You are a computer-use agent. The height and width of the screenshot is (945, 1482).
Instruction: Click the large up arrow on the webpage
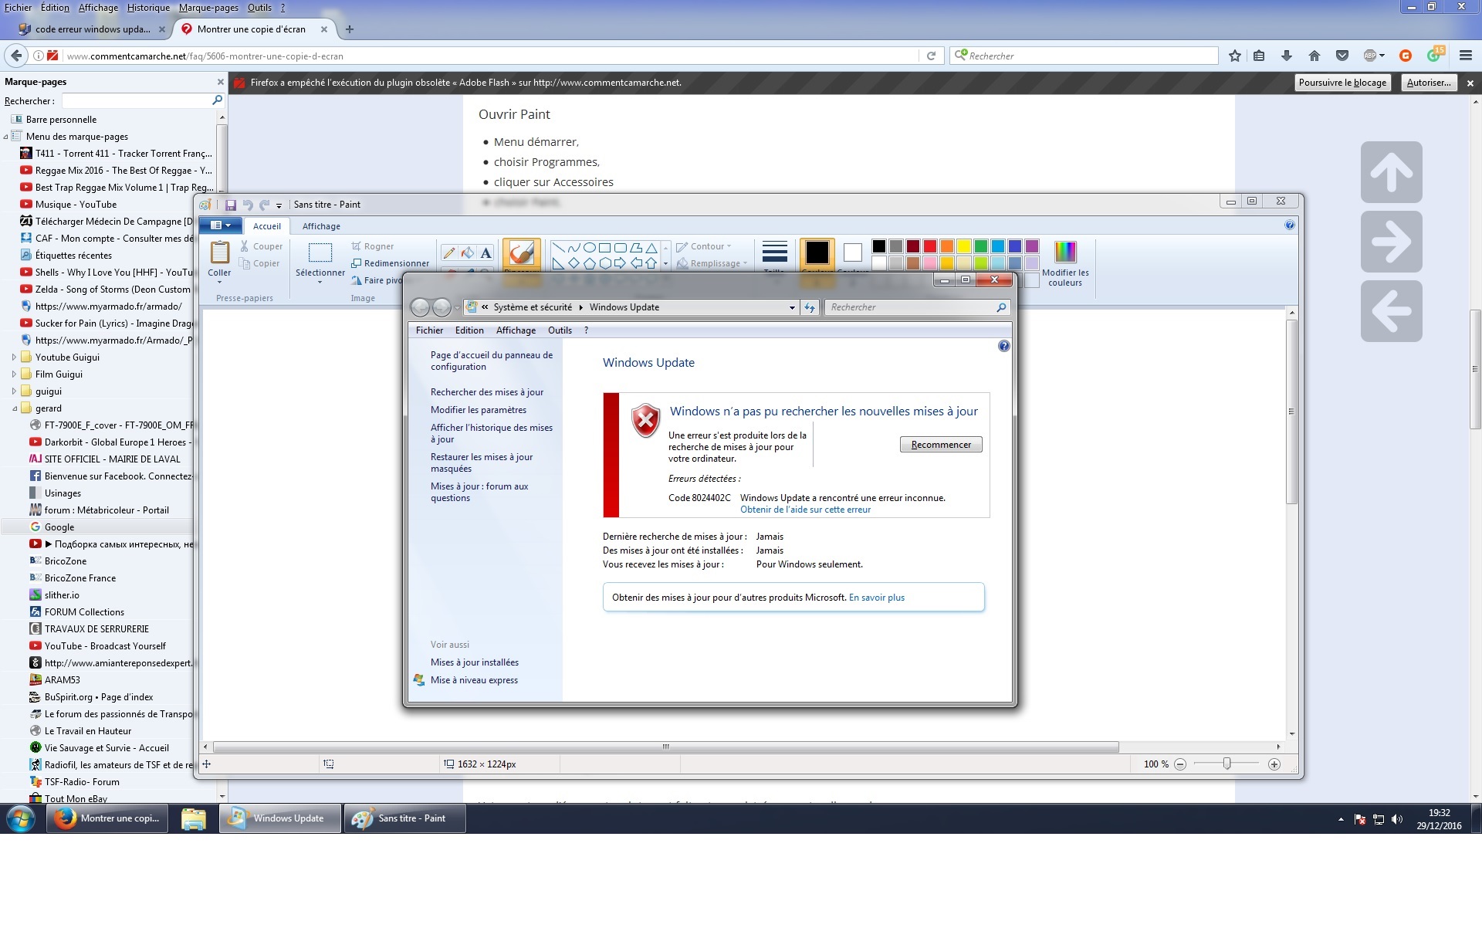[1392, 172]
